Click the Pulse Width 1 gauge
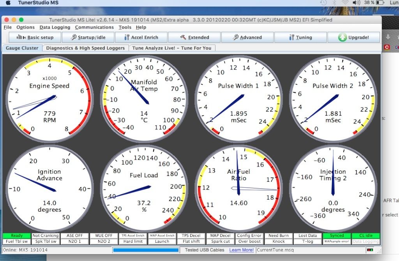The image size is (399, 261). coord(239,99)
